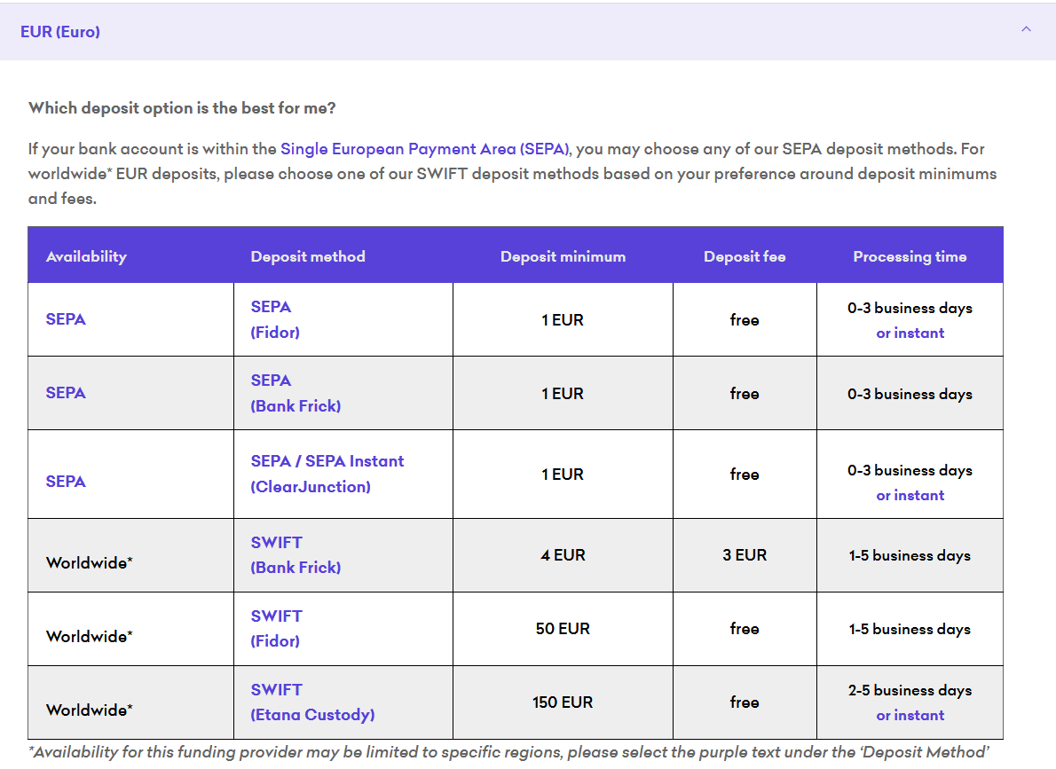Click 'or instant' link in SEPA Fidor row

coord(910,333)
